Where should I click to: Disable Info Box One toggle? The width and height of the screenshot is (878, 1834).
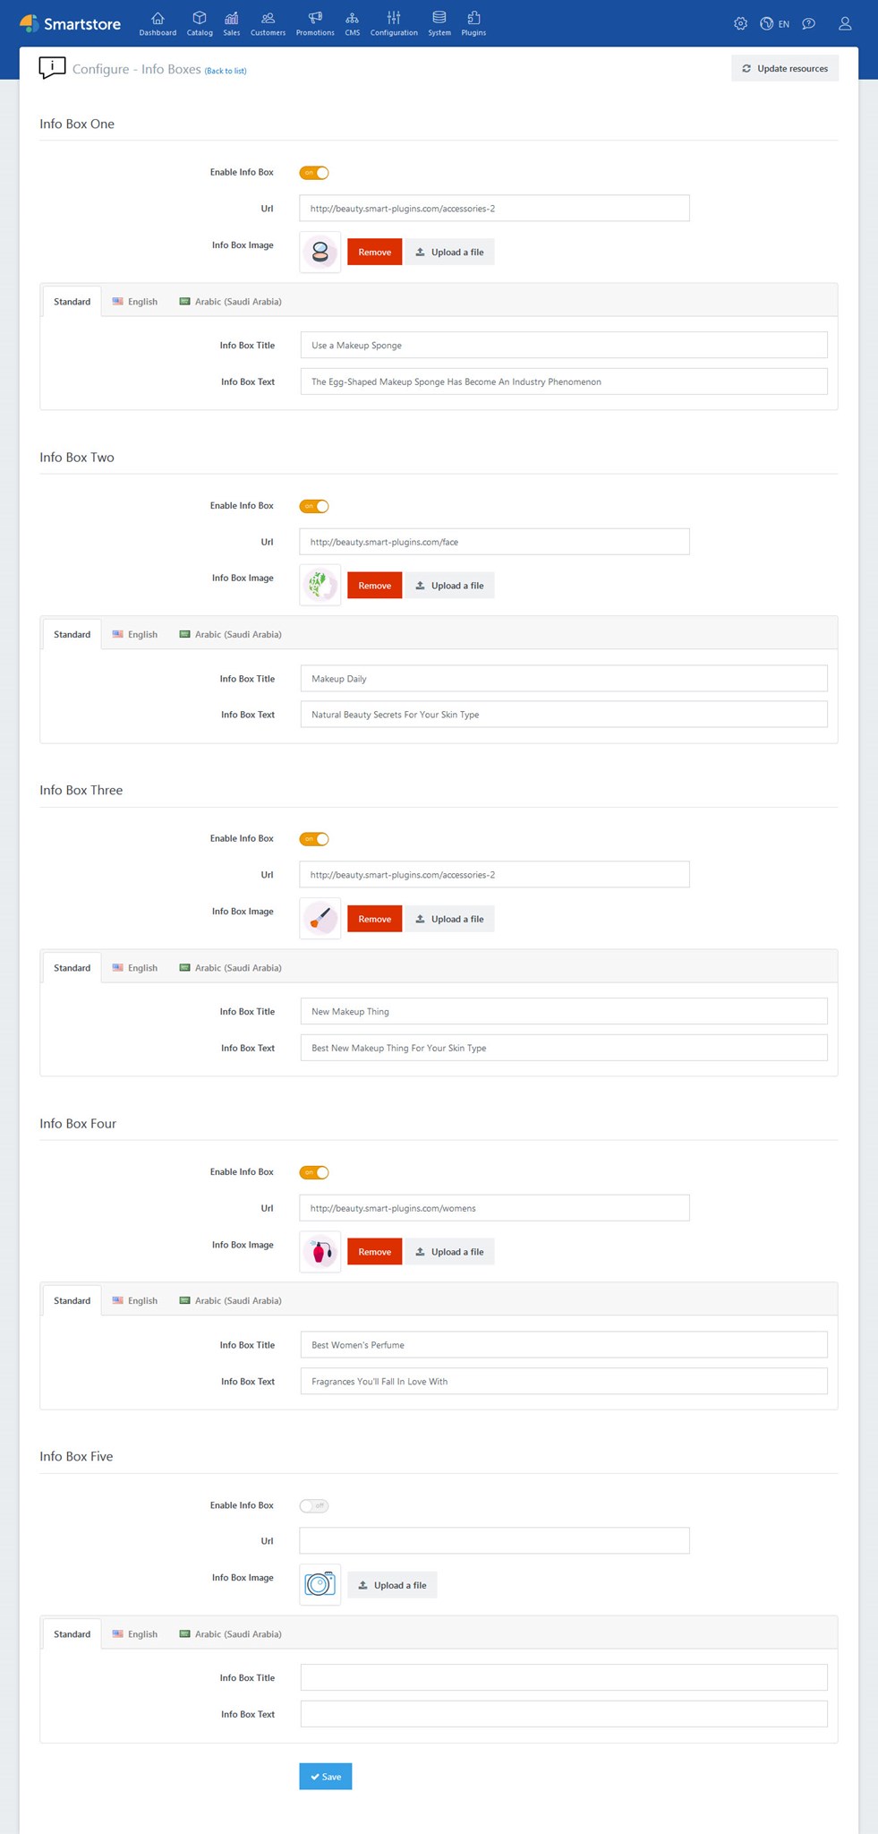(x=314, y=173)
